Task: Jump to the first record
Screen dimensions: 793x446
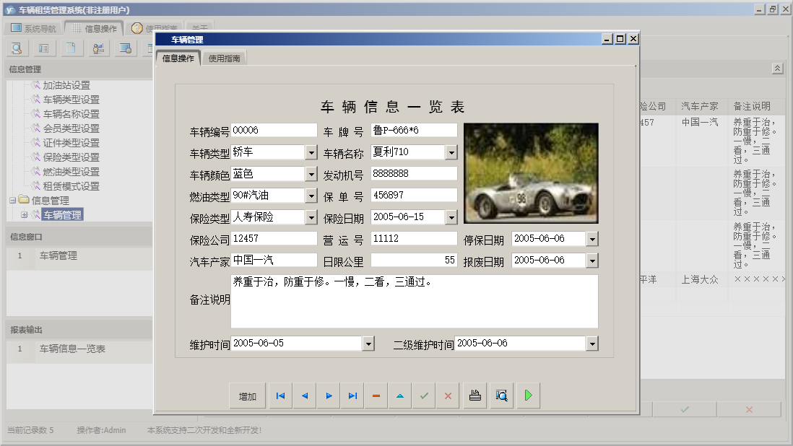Action: pyautogui.click(x=280, y=395)
